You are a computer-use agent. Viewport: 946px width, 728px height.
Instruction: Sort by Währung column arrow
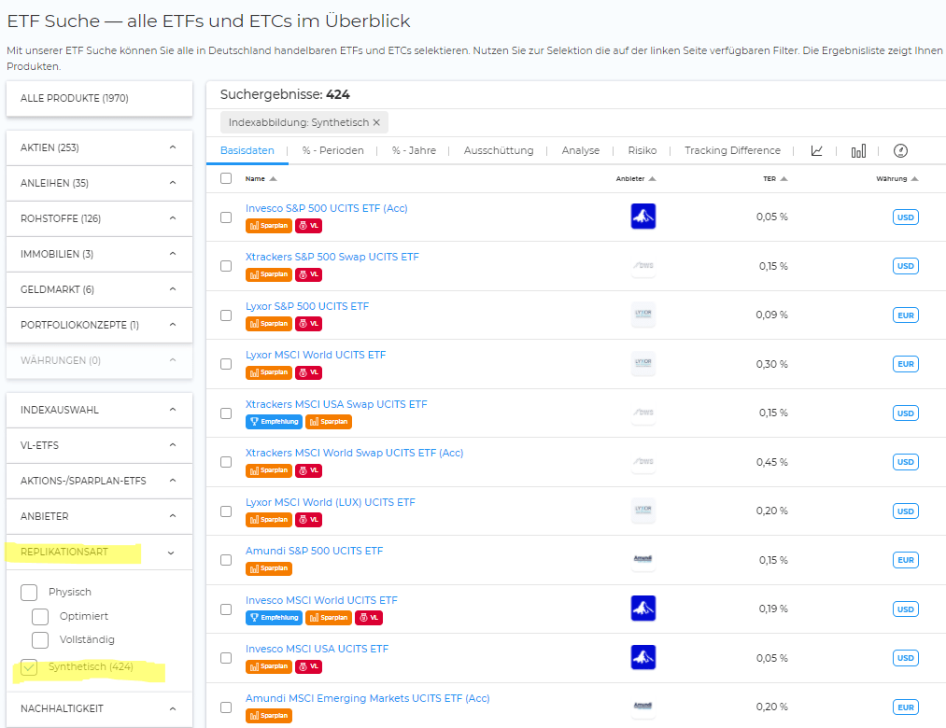[914, 179]
